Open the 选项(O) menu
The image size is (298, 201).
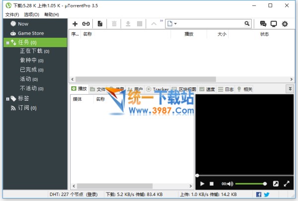[32, 14]
